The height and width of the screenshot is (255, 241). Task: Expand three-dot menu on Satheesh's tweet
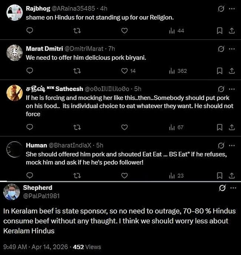click(232, 89)
